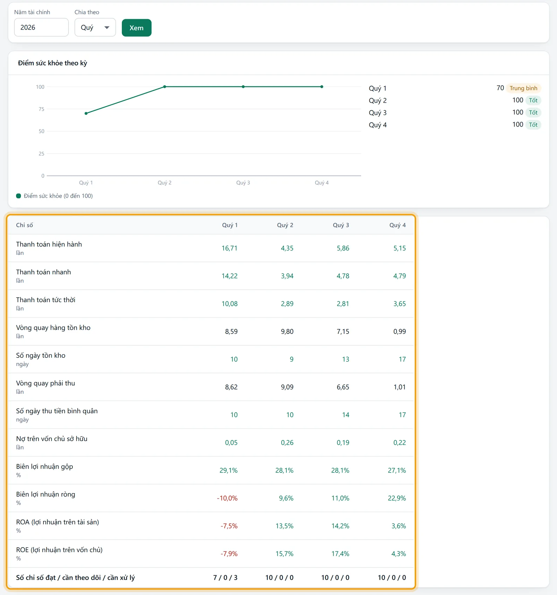Viewport: 557px width, 595px height.
Task: Select the Quý 4 data point on chart
Action: (x=322, y=87)
